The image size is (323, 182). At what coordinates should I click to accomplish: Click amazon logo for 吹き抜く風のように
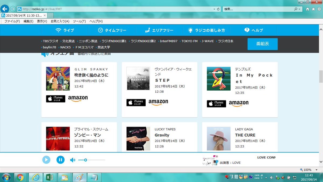pos(78,99)
